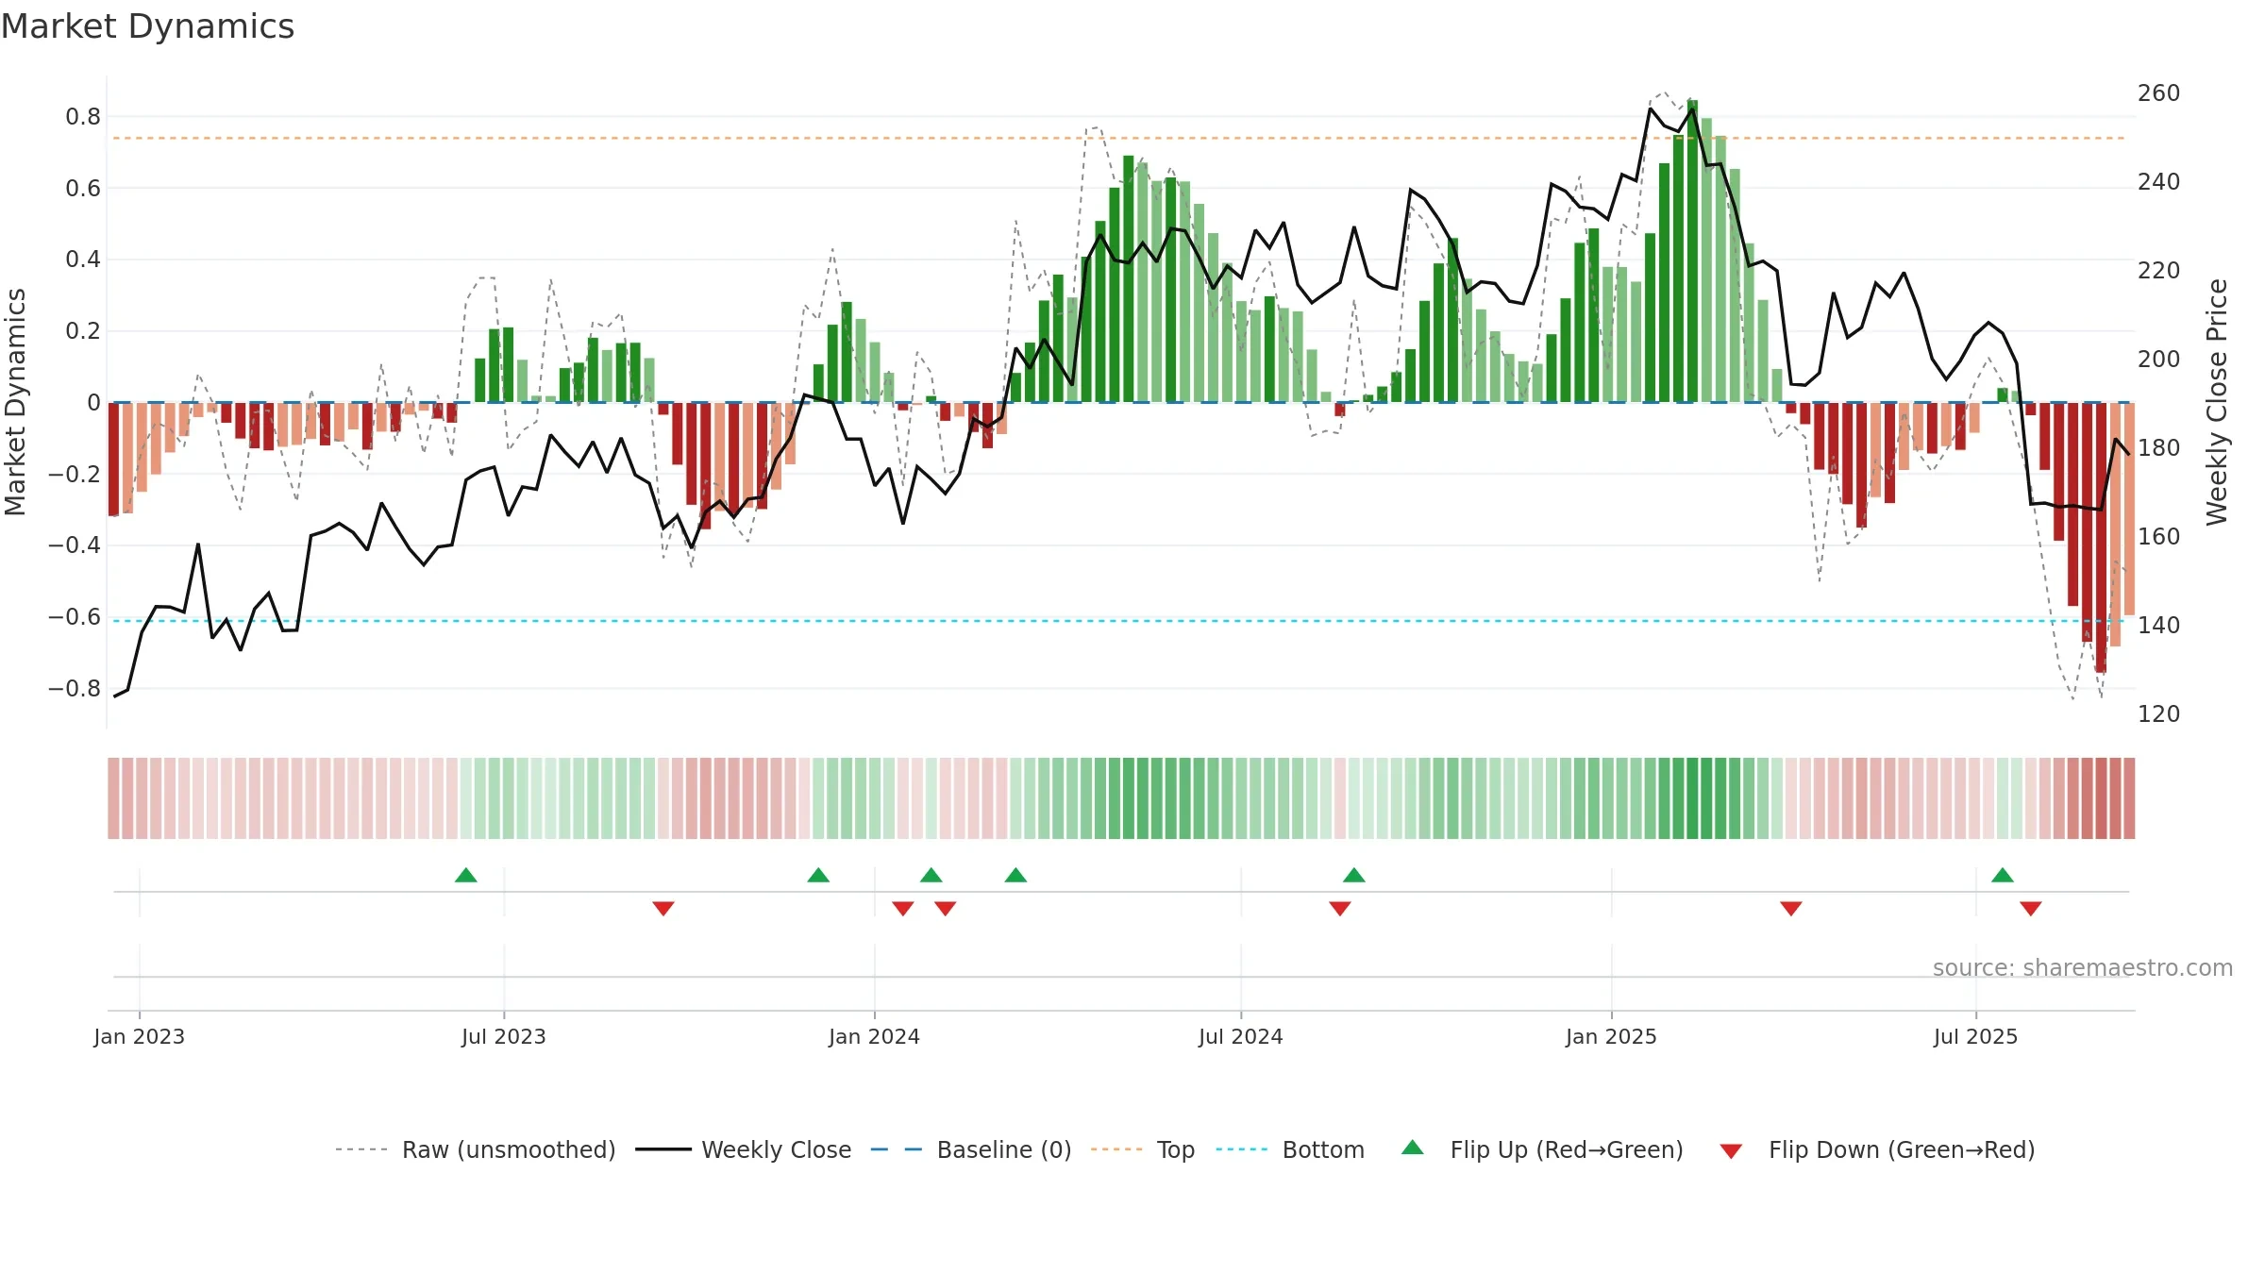This screenshot has width=2265, height=1274.
Task: Click the 120 price axis tick
Action: point(2159,713)
